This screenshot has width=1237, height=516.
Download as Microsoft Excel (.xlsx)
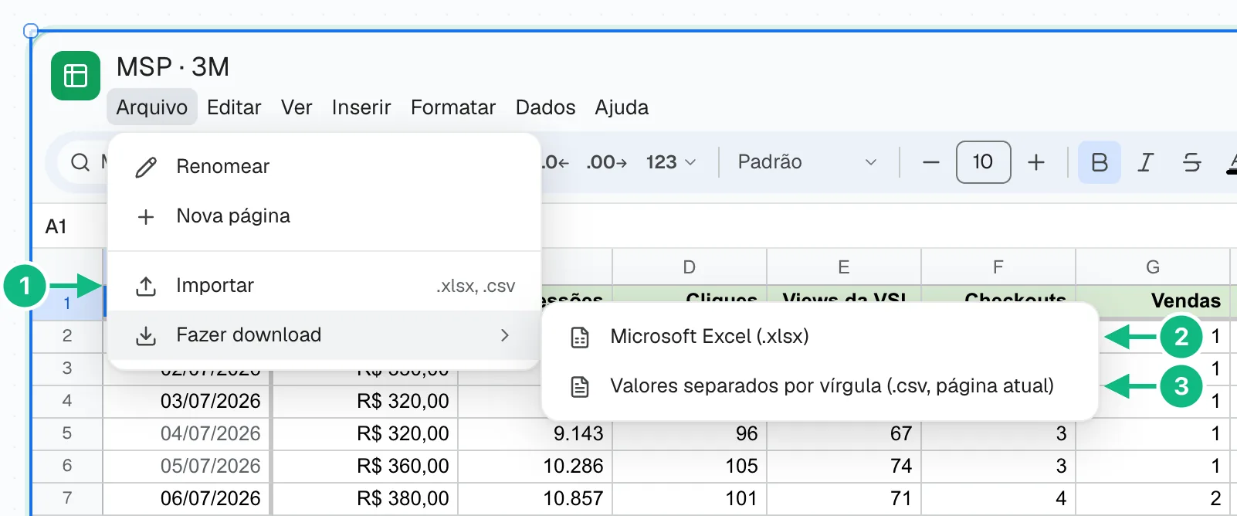[x=820, y=337]
